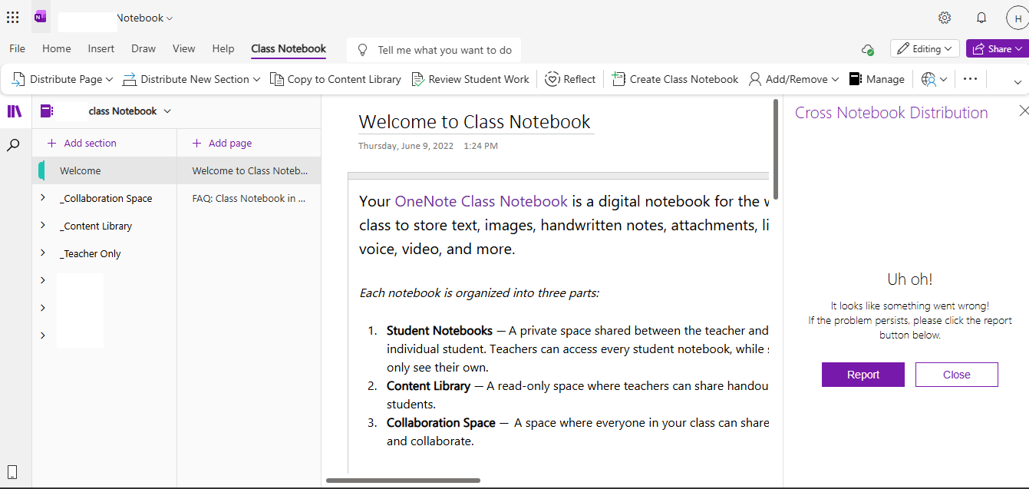1029x489 pixels.
Task: Open dropdown arrow beside Distribute Page
Action: tap(109, 79)
